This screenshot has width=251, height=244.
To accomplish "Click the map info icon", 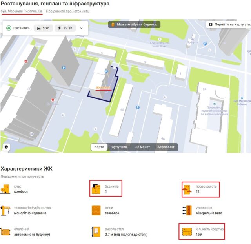I will point(6,147).
